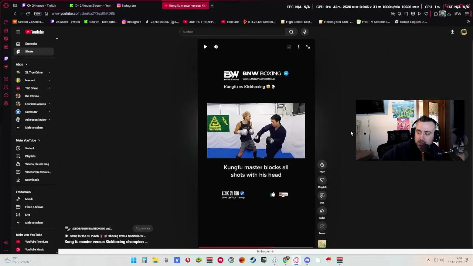
Task: Go back to the previous page
Action: (14, 14)
